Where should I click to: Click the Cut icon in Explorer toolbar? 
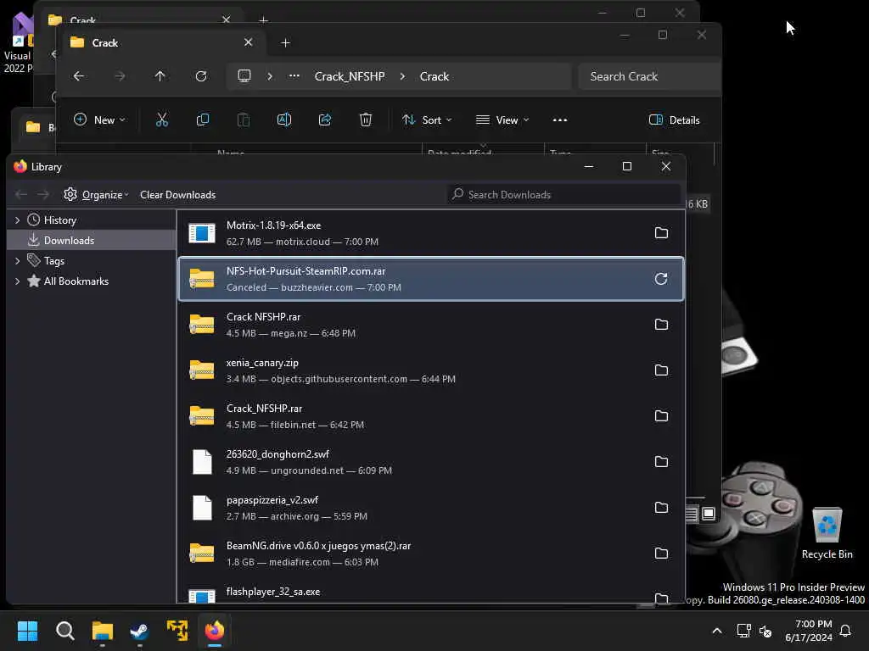click(x=162, y=120)
